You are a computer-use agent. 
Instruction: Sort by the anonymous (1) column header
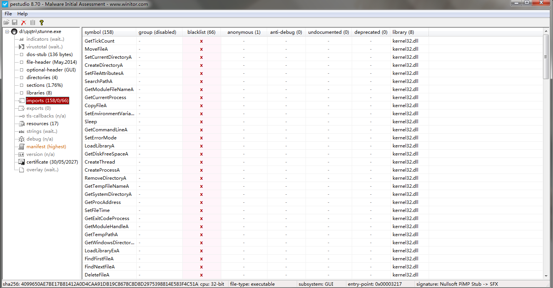click(x=244, y=32)
